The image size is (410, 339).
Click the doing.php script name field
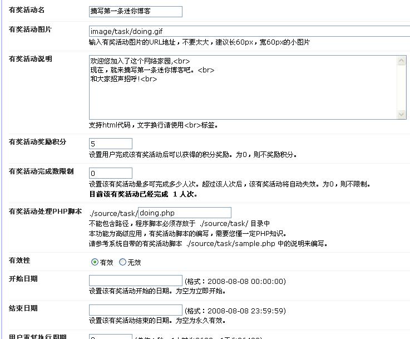click(x=185, y=213)
